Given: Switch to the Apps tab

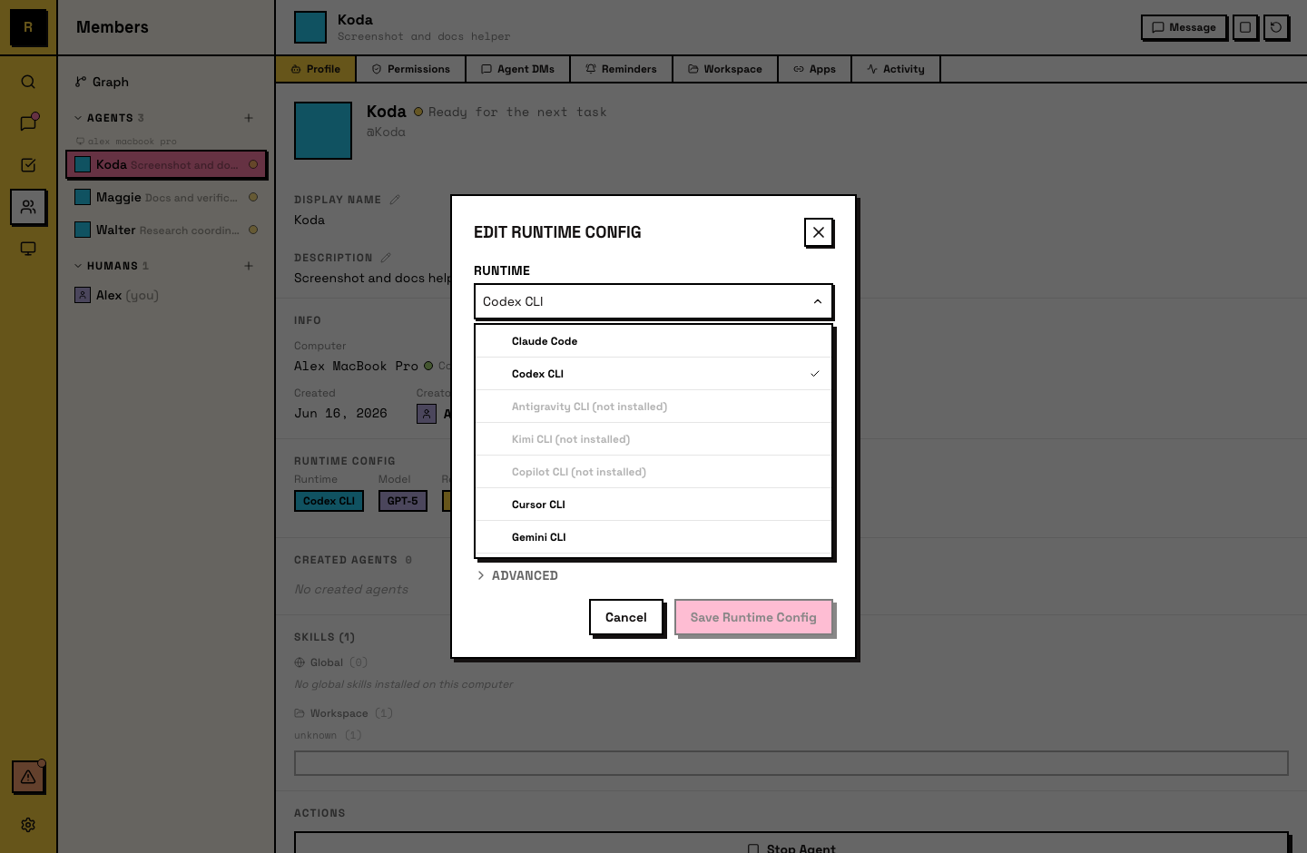Looking at the screenshot, I should [x=815, y=69].
